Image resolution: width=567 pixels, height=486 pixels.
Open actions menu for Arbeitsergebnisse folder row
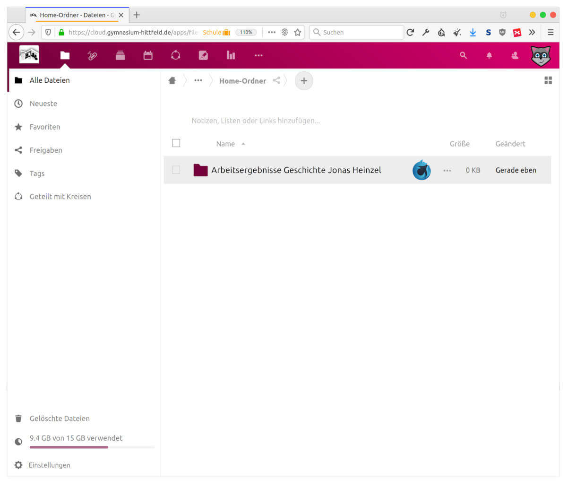447,170
